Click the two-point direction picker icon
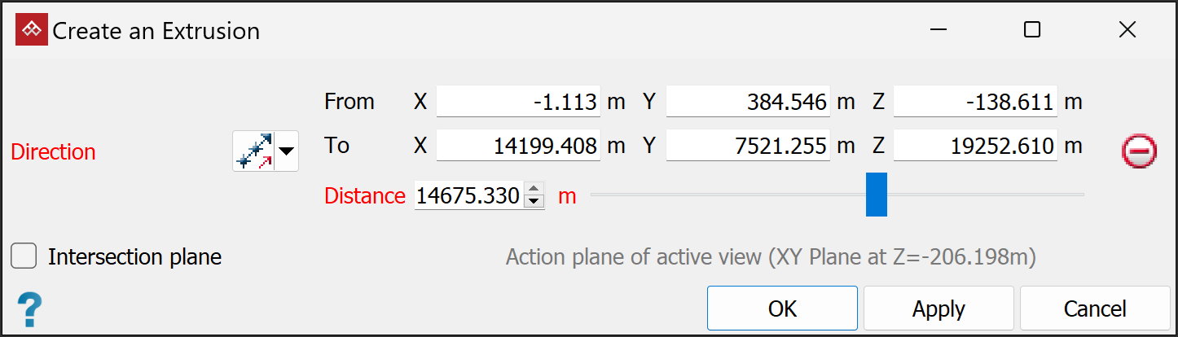Image resolution: width=1178 pixels, height=337 pixels. (x=253, y=152)
